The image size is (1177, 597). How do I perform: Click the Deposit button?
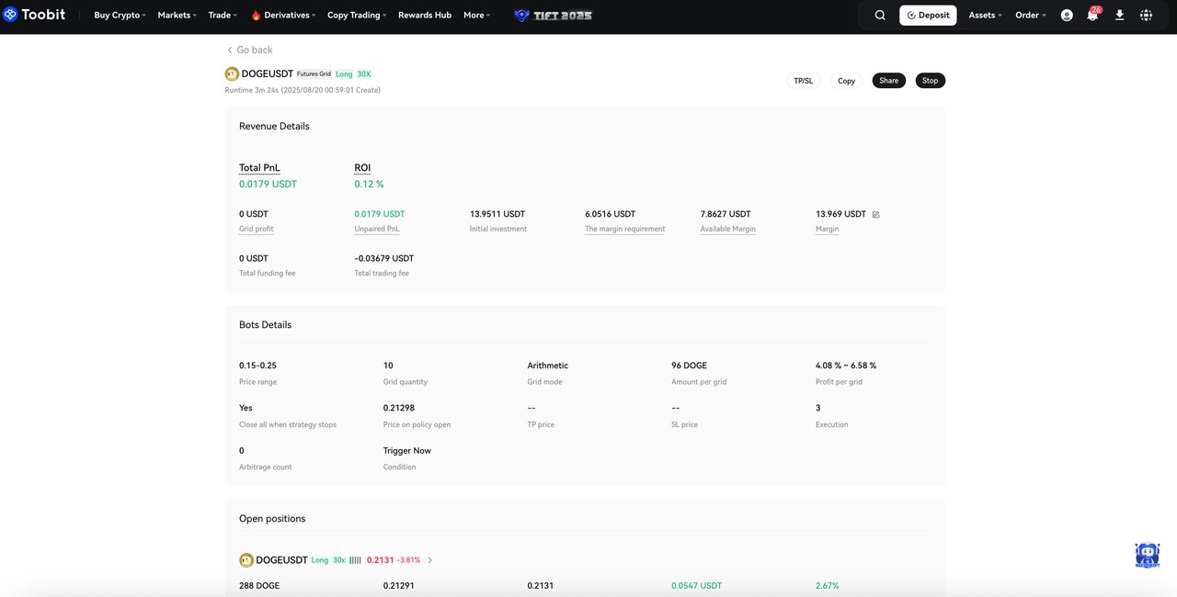928,16
